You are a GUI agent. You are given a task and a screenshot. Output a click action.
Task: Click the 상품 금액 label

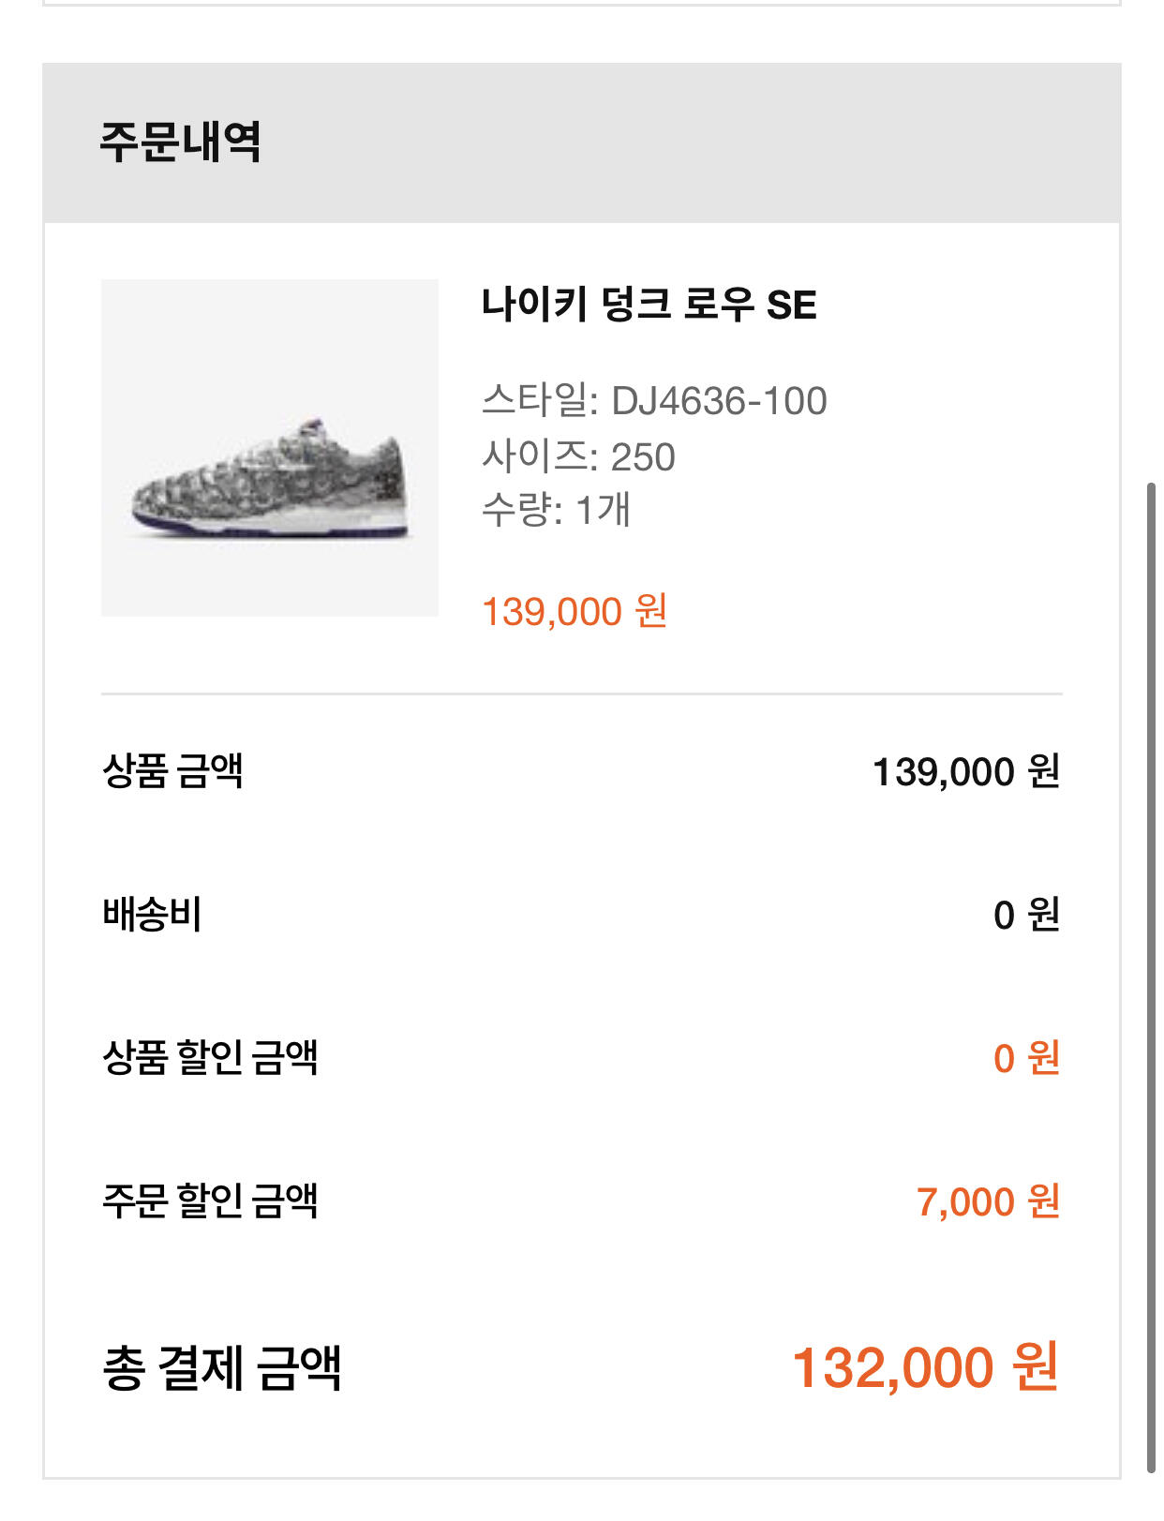[x=172, y=771]
